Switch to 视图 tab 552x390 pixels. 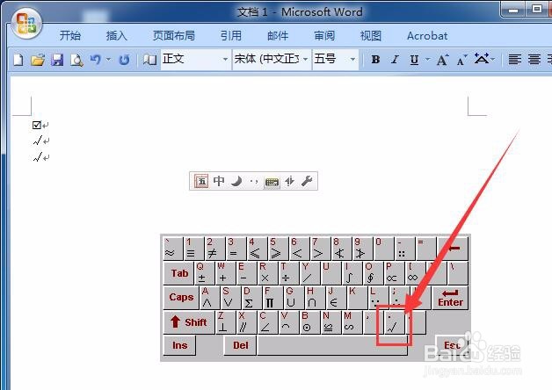pos(371,35)
